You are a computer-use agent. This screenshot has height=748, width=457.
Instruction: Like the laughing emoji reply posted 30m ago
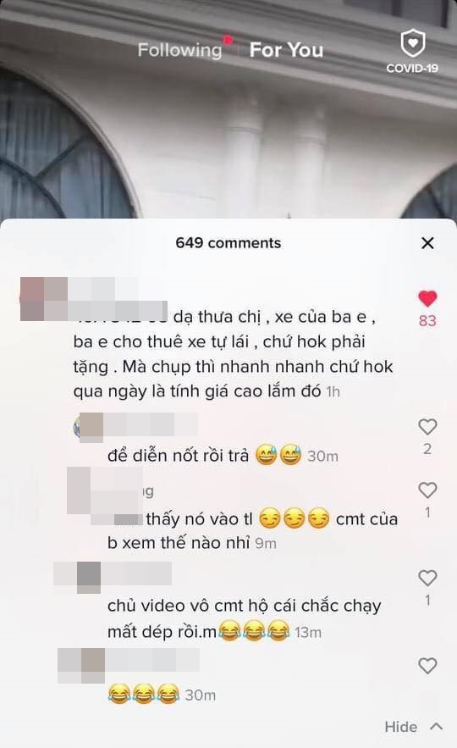[427, 666]
